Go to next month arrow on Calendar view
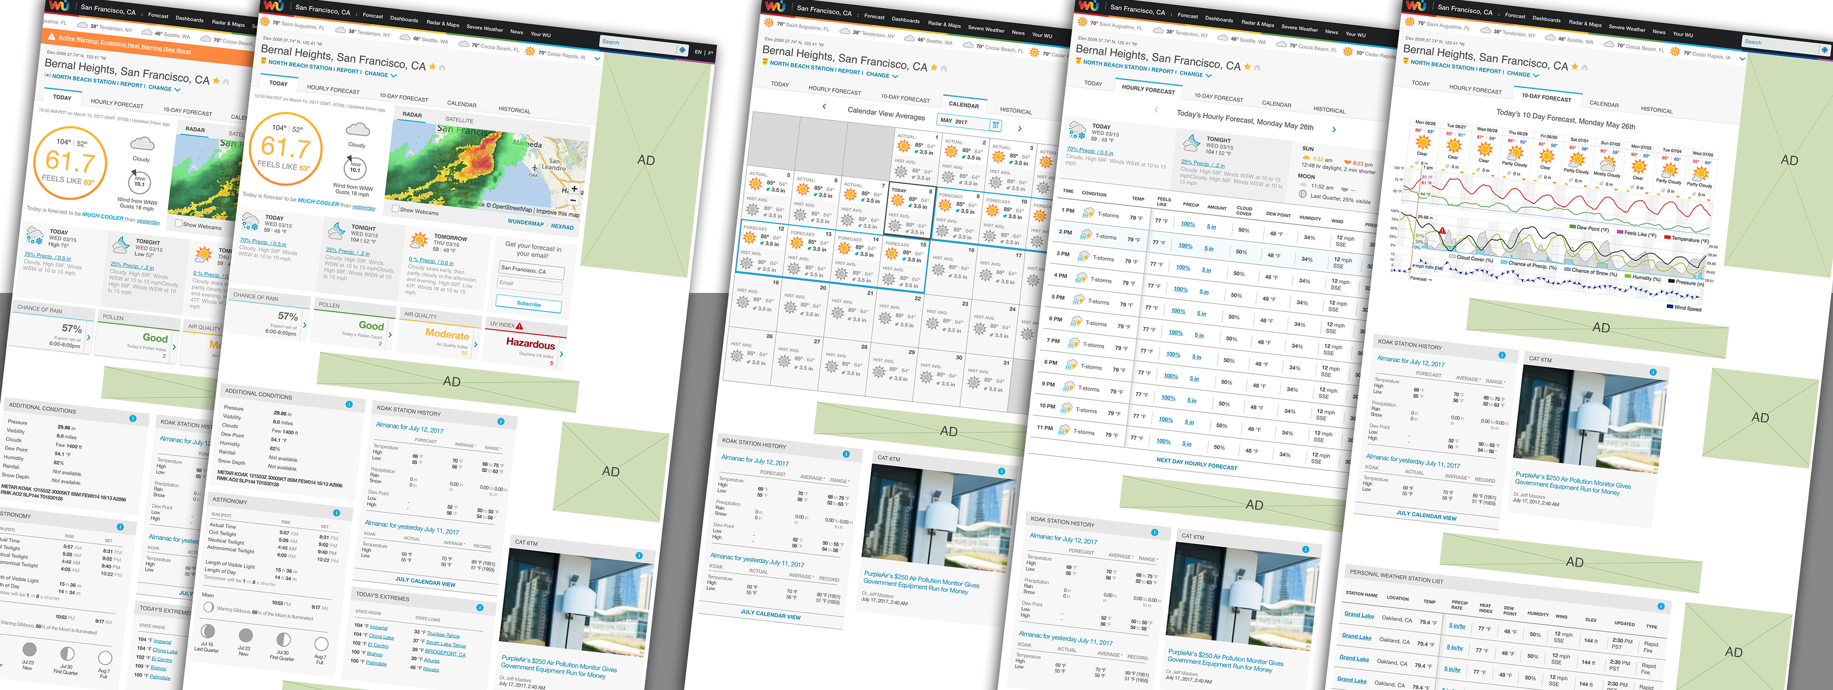The width and height of the screenshot is (1833, 690). [1019, 129]
